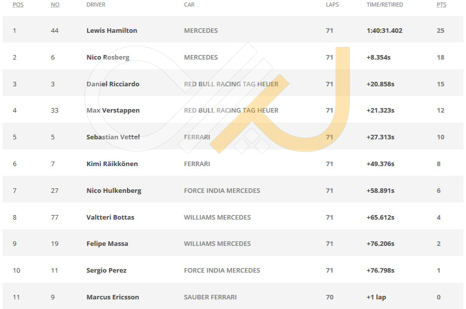Click the LAPS column header
This screenshot has height=309, width=466.
pos(332,5)
